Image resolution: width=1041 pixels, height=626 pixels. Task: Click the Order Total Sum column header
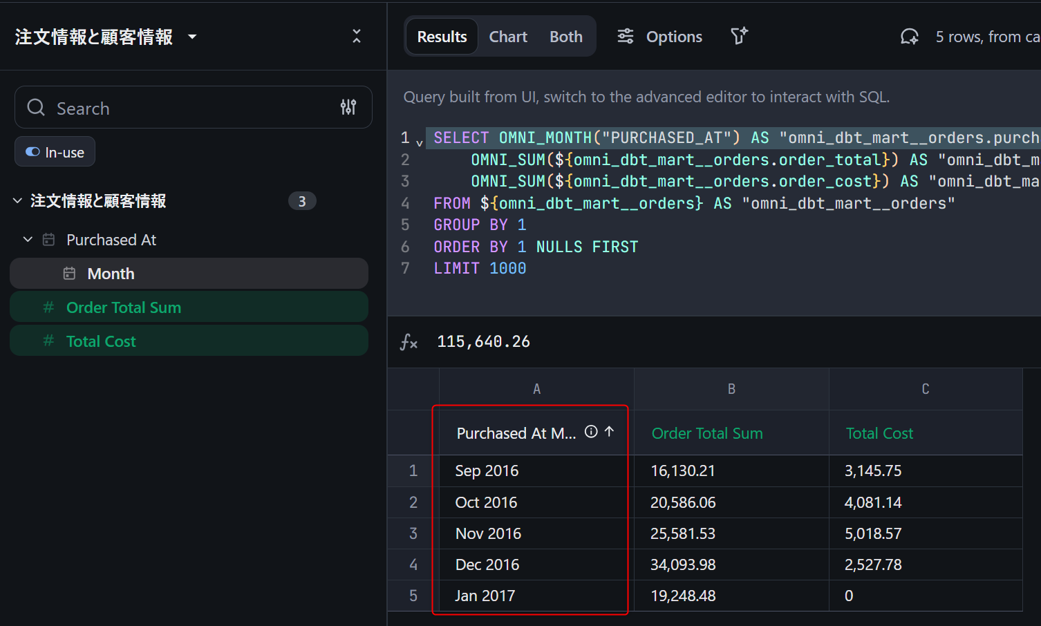[x=707, y=433]
